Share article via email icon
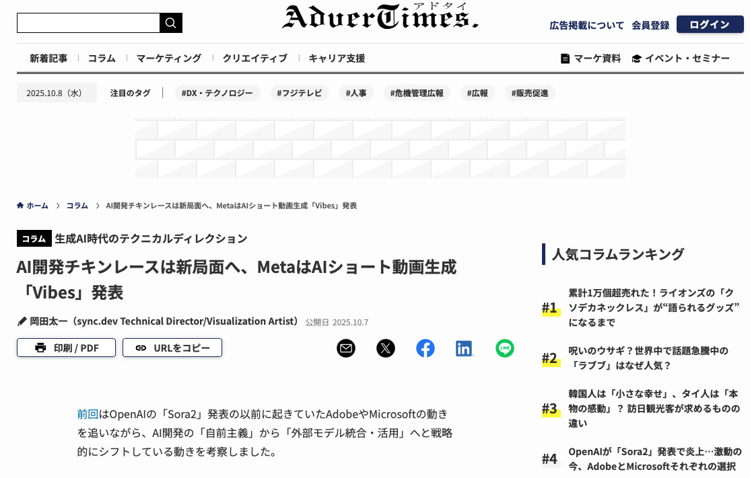Screen dimensions: 750x478 click(346, 348)
